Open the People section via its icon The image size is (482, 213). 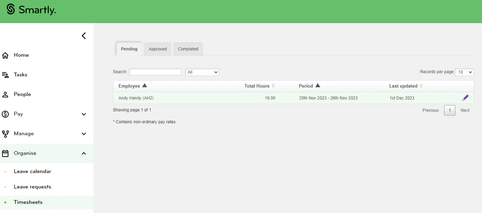[5, 94]
